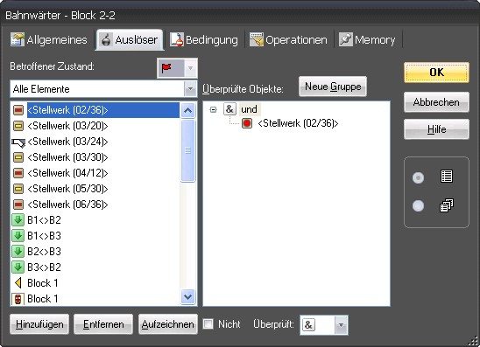Select <Stellwerk (02/36)> in the element list
Screen dimensions: 480x347
[103, 110]
